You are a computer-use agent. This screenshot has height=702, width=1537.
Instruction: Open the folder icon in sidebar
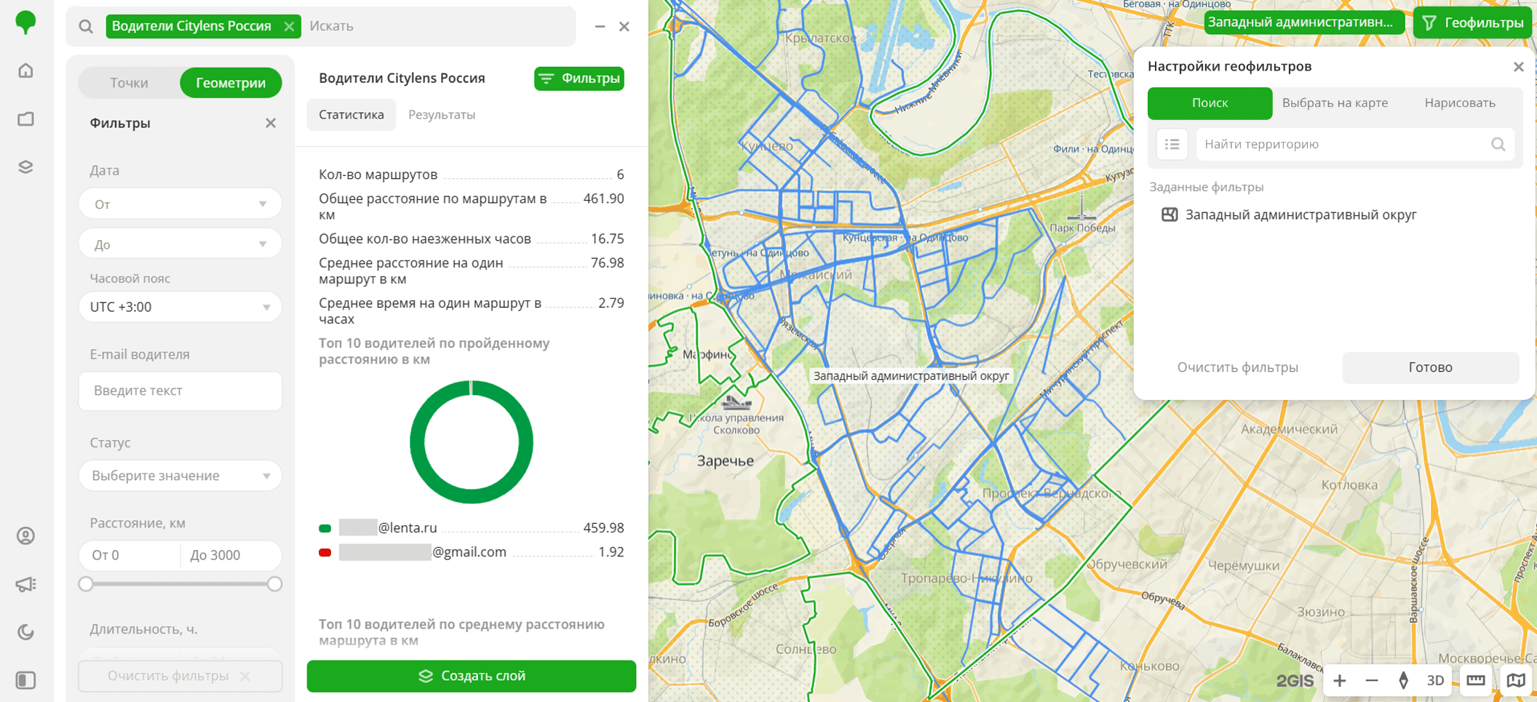coord(26,119)
